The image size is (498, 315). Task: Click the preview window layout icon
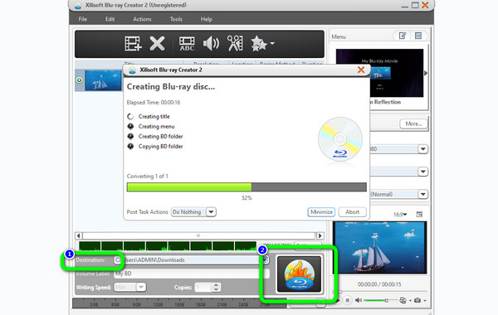coord(419,215)
